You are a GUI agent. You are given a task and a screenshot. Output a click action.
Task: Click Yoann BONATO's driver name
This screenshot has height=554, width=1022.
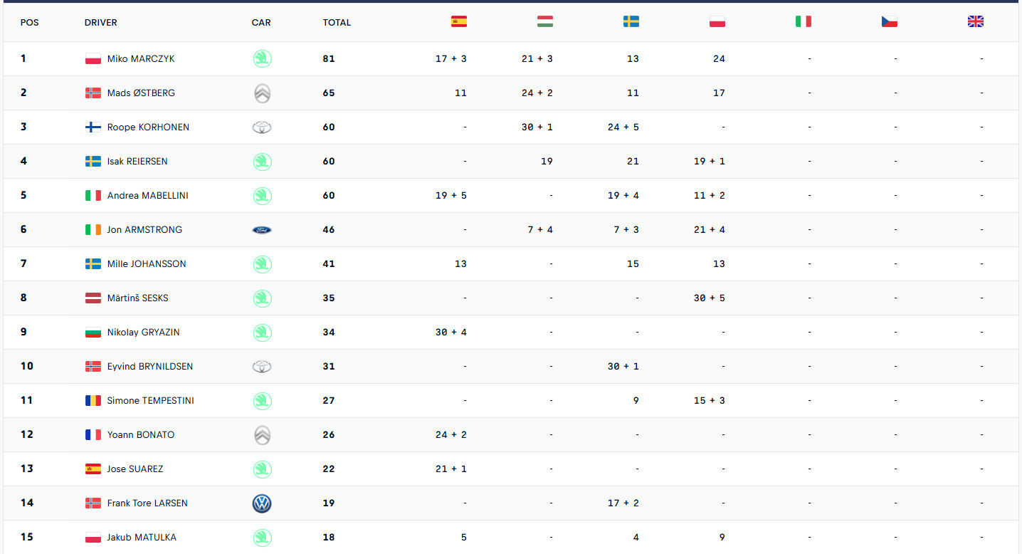pos(140,435)
